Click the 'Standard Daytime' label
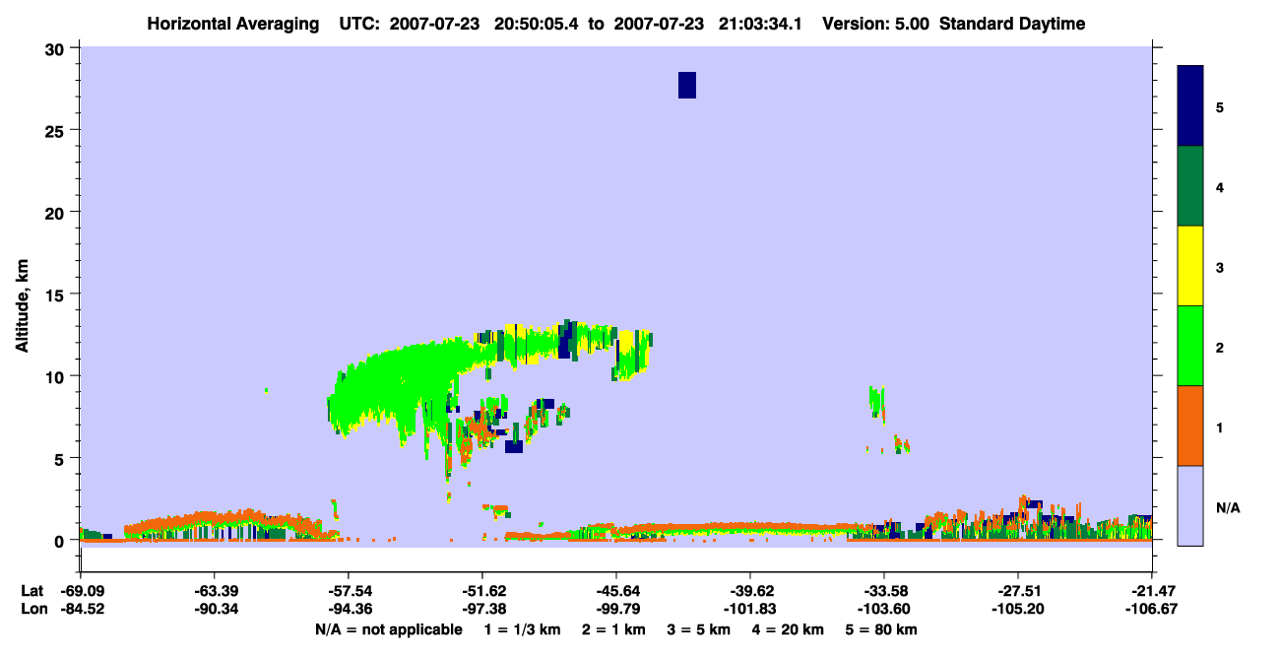This screenshot has height=657, width=1280. [1012, 24]
